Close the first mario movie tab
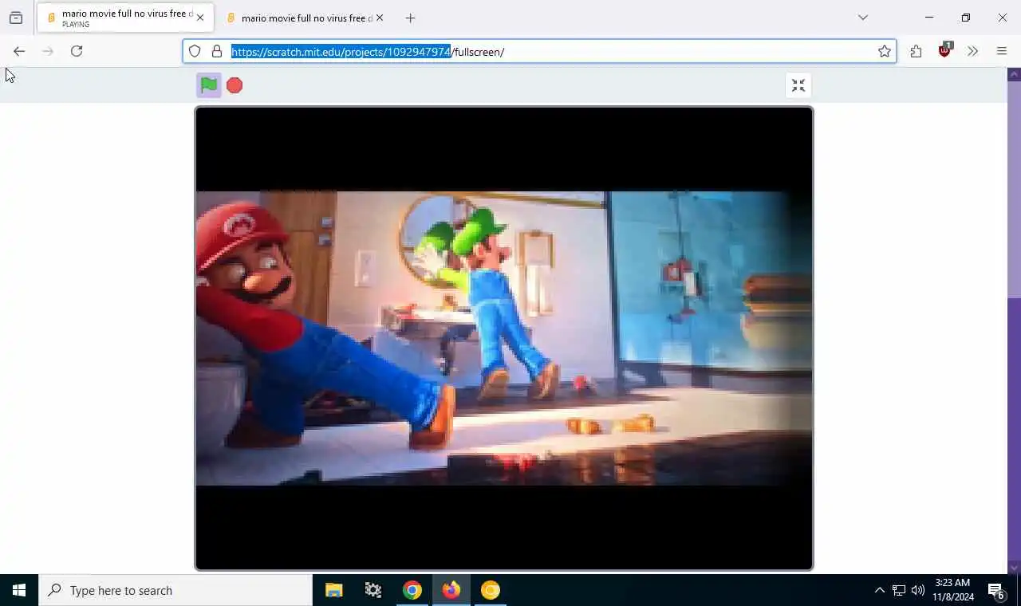The image size is (1021, 606). point(200,18)
